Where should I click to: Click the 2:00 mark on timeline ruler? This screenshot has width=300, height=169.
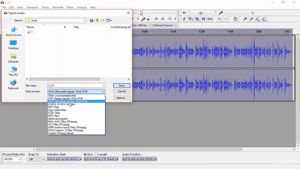pyautogui.click(x=259, y=31)
